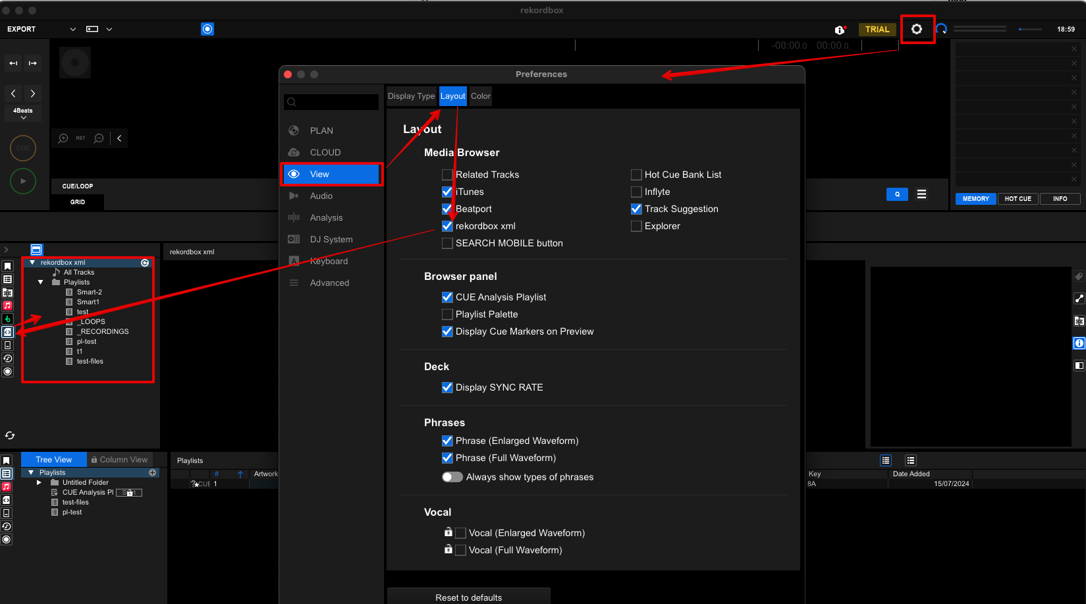
Task: Collapse the Playlists folder under rekordbox xml
Action: [x=41, y=283]
